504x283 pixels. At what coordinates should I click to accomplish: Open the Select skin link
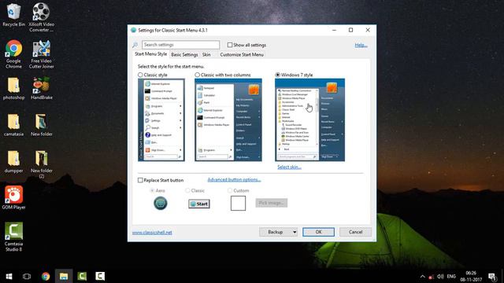pyautogui.click(x=289, y=167)
